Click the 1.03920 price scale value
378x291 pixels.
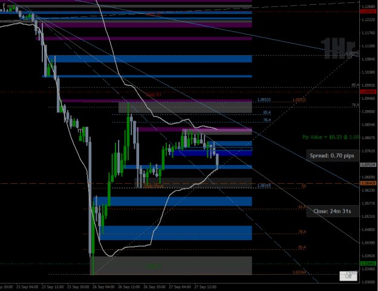[x=368, y=256]
